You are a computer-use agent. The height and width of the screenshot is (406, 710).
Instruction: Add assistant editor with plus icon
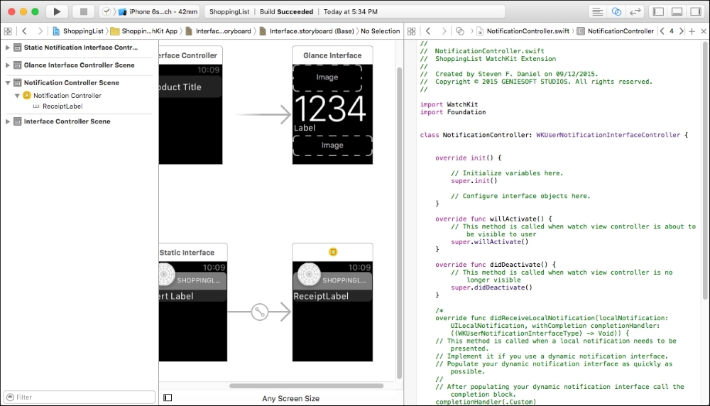pos(692,31)
